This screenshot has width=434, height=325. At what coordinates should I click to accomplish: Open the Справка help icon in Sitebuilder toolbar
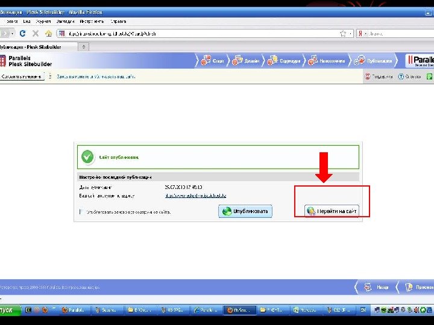410,76
